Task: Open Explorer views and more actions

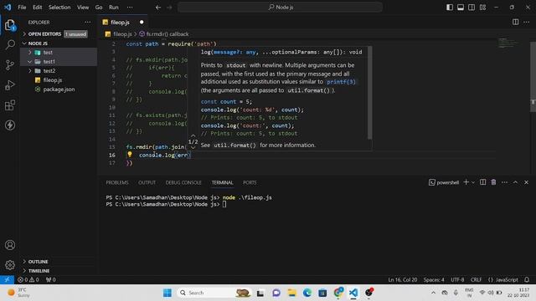Action: (x=88, y=23)
